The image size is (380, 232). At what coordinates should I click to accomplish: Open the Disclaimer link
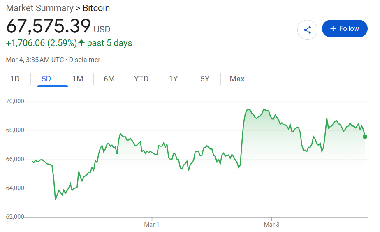tap(84, 60)
